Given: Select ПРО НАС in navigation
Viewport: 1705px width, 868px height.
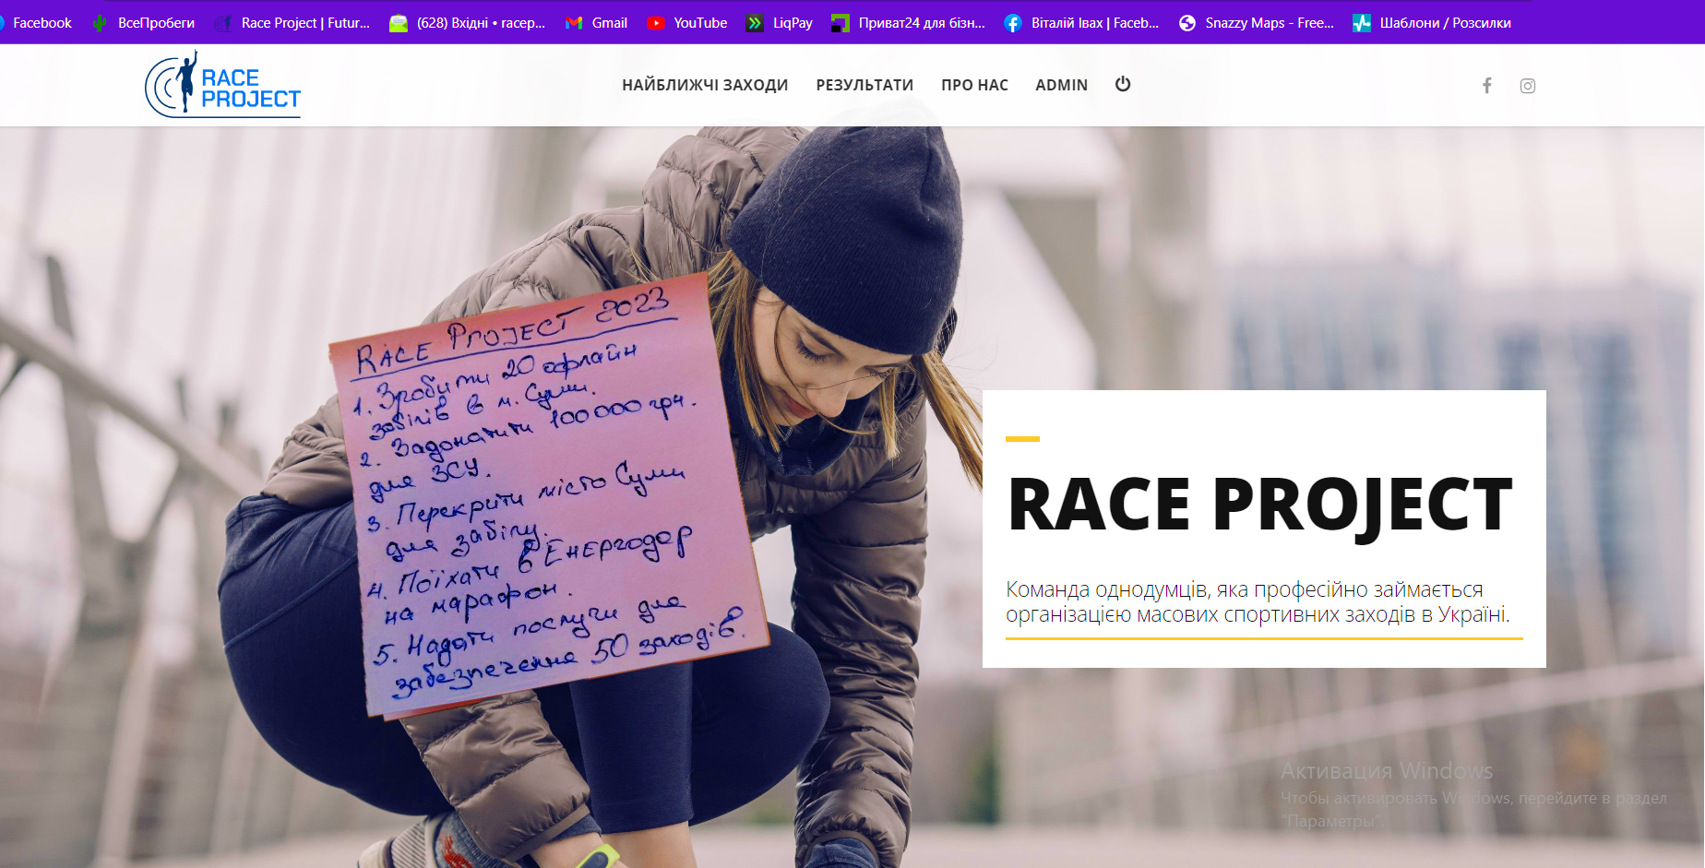Looking at the screenshot, I should pos(974,85).
